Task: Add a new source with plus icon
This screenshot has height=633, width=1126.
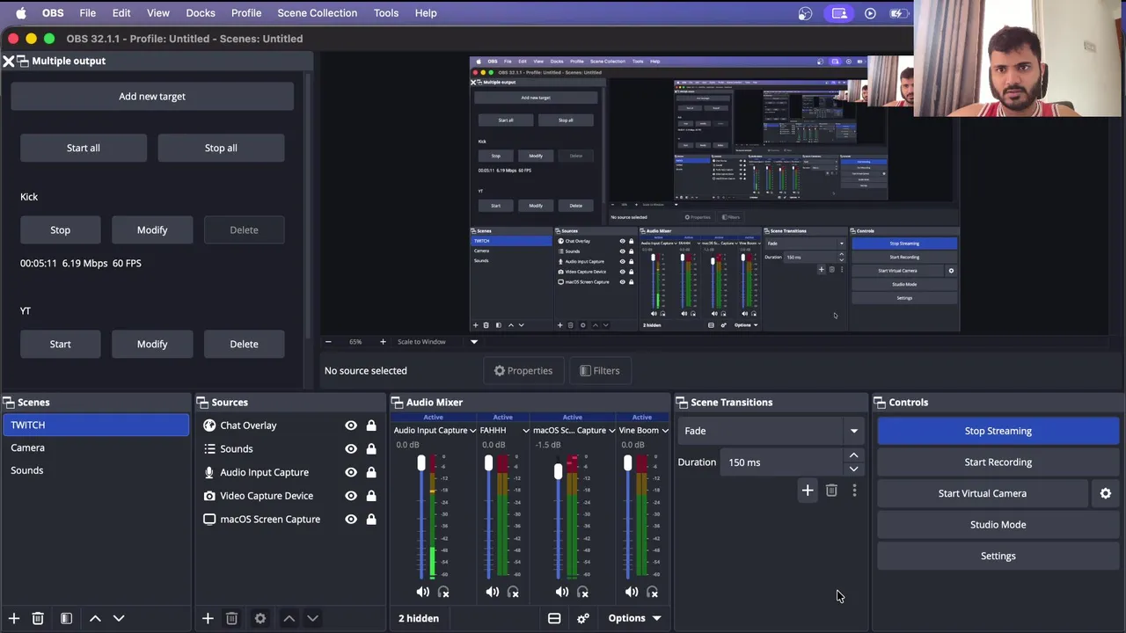Action: coord(208,618)
